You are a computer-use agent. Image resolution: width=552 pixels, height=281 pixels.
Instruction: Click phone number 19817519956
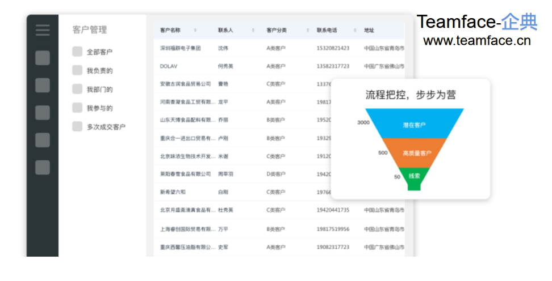[333, 229]
